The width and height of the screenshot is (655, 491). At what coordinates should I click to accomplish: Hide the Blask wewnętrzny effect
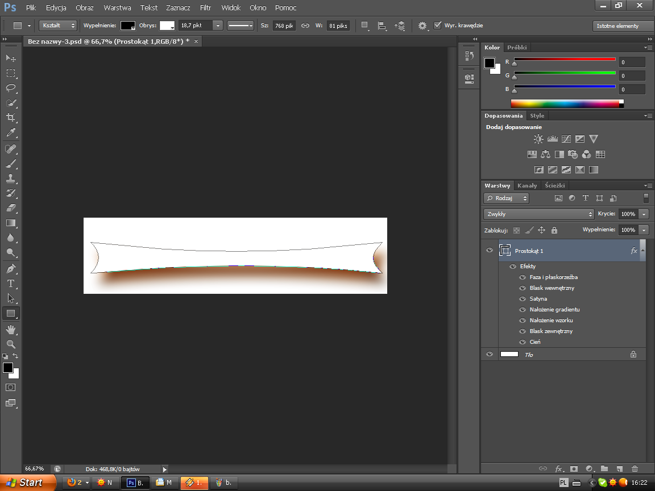point(522,288)
